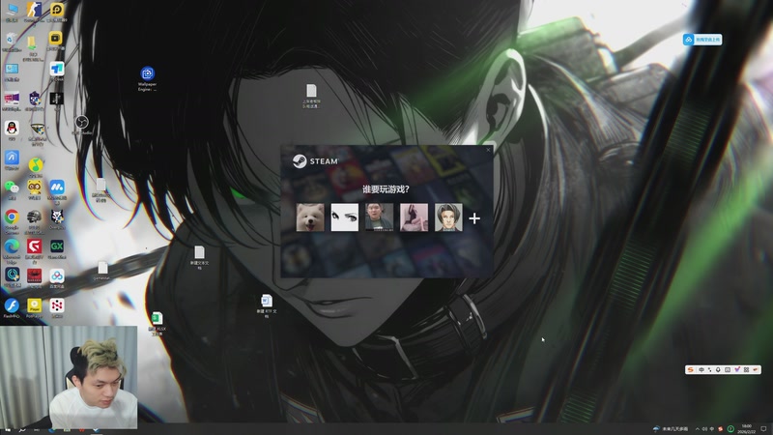Pick the Steam account with suited character avatar
773x435 pixels.
coord(448,217)
